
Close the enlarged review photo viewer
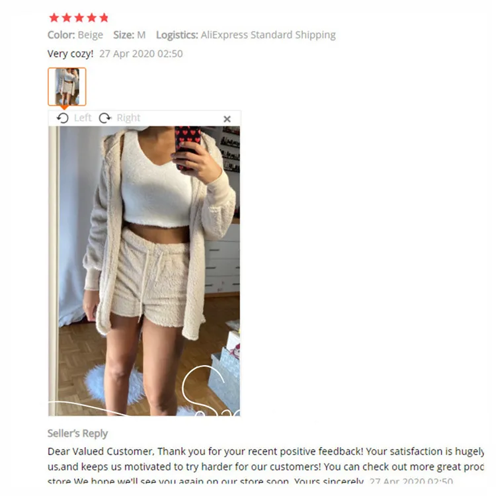[227, 119]
